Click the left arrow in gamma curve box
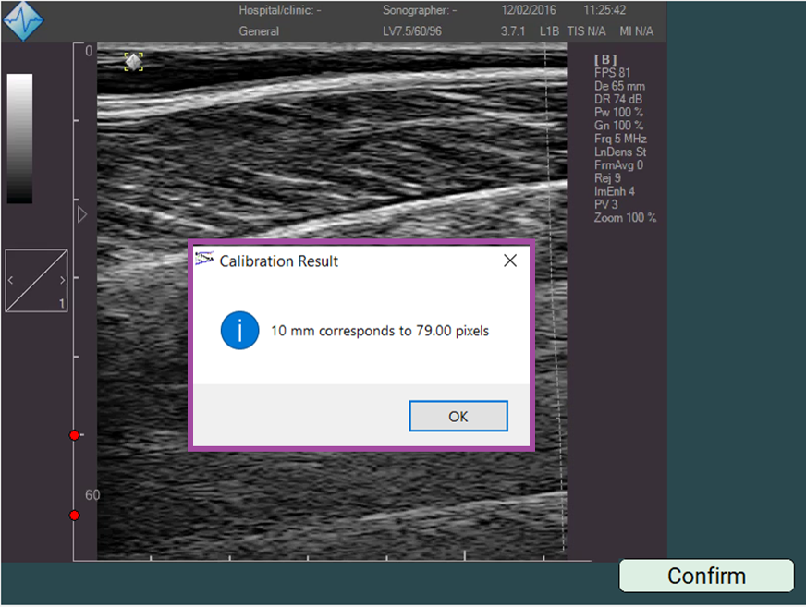 pyautogui.click(x=10, y=279)
